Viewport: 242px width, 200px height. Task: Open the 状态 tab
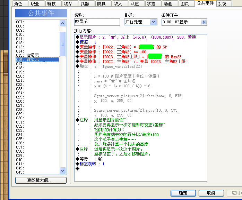tap(153, 3)
